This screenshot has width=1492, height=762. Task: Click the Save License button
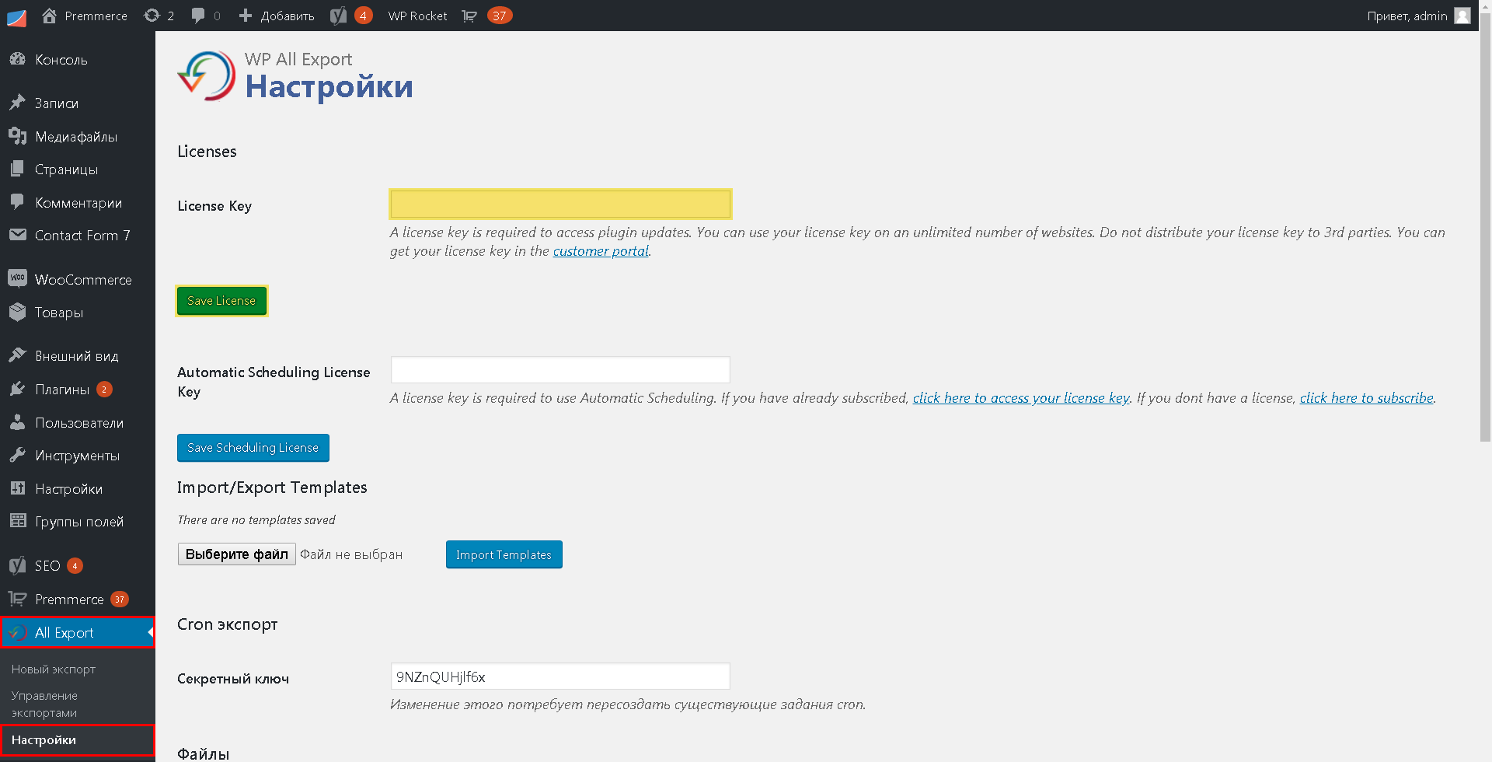coord(221,301)
